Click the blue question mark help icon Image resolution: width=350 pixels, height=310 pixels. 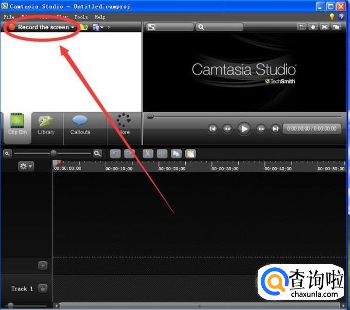[x=341, y=17]
